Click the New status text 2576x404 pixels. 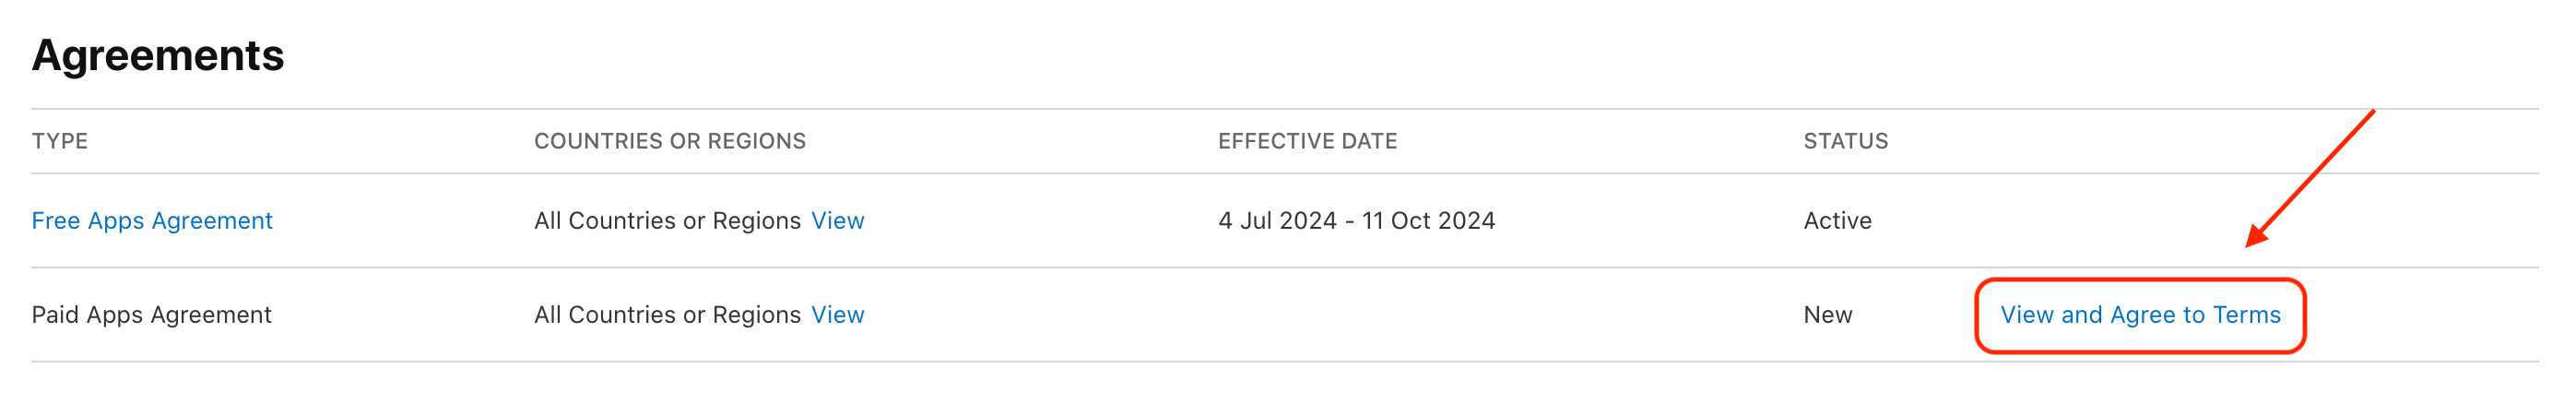pyautogui.click(x=1828, y=315)
